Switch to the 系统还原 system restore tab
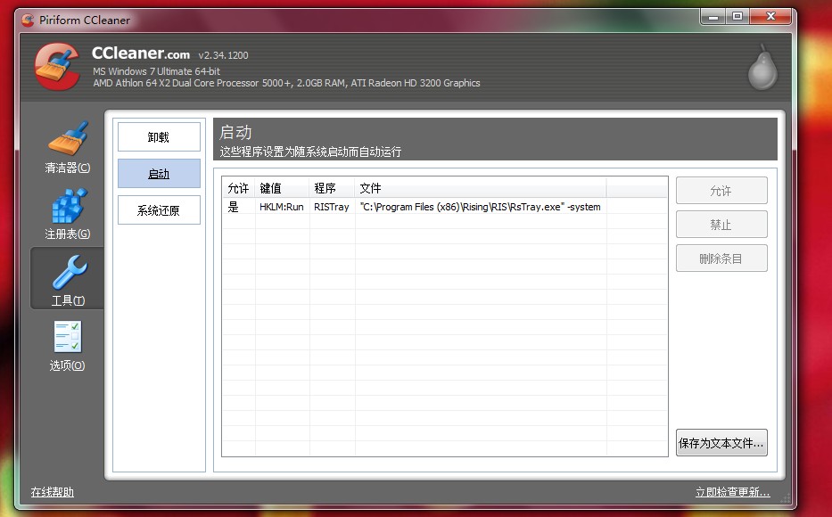This screenshot has width=832, height=517. pyautogui.click(x=159, y=210)
